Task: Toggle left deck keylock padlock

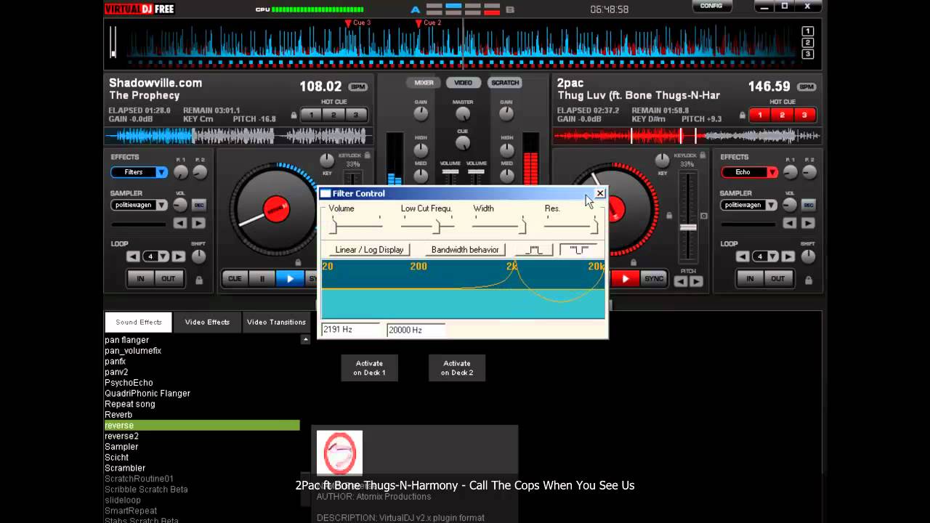Action: tap(368, 155)
